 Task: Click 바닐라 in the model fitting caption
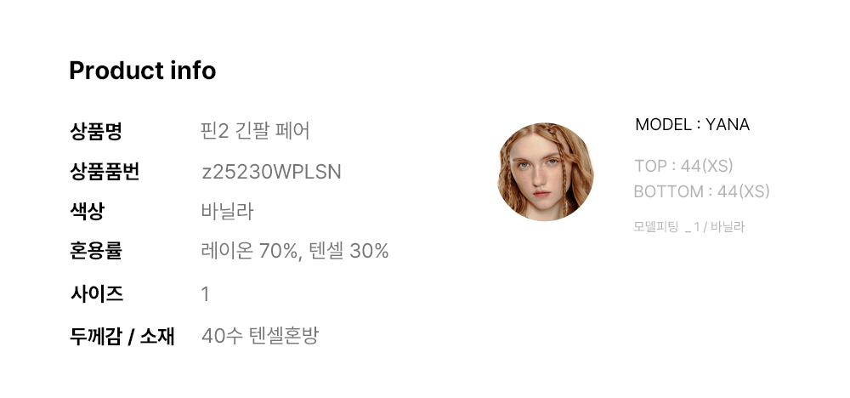pos(728,227)
